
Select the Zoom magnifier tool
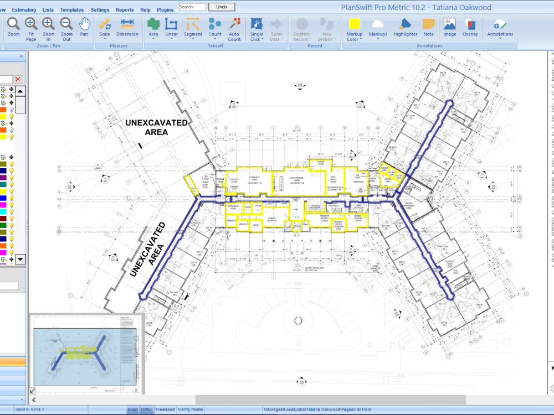point(13,27)
